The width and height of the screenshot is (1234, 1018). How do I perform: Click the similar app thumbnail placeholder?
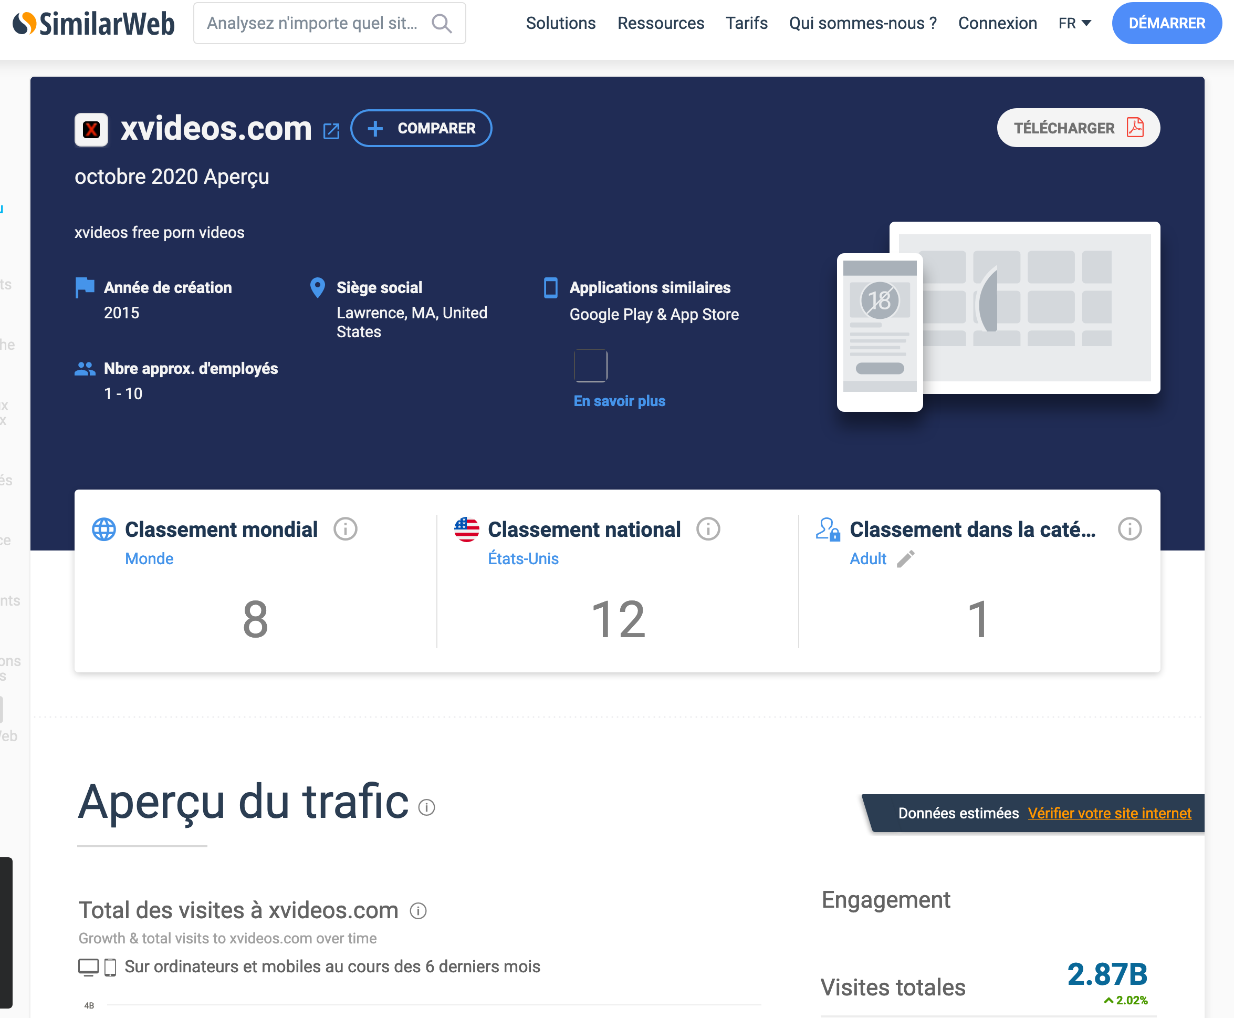pos(590,365)
